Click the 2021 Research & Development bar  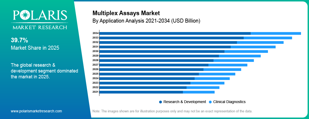(x=141, y=92)
